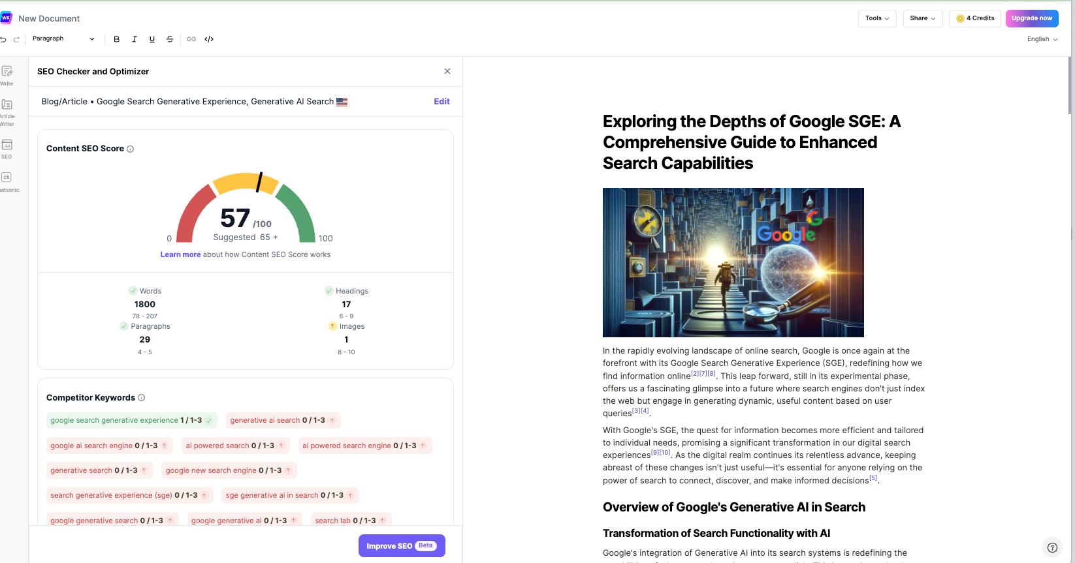Viewport: 1075px width, 563px height.
Task: Open the Chatsonic sidebar tool
Action: pos(8,182)
